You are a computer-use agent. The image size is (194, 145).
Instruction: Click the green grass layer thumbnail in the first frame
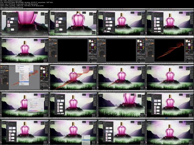9,29
